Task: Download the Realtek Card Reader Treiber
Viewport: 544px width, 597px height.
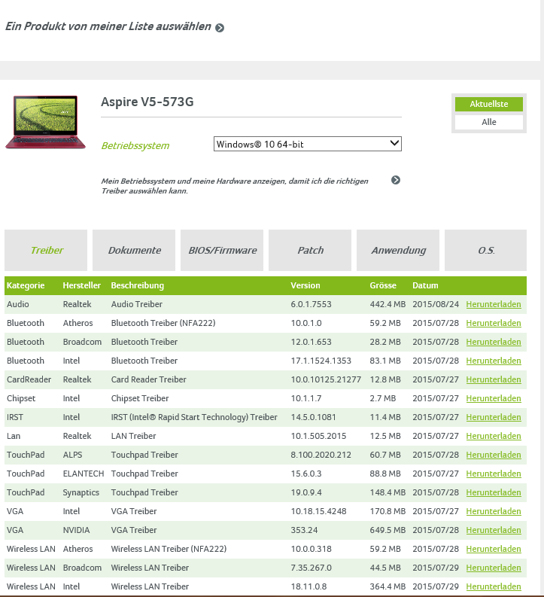Action: pos(494,379)
